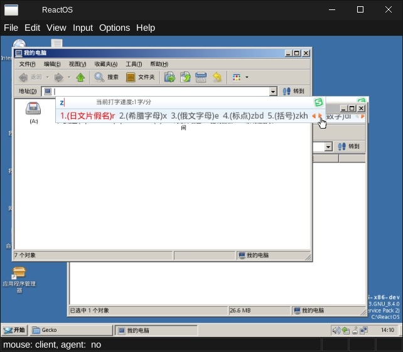Open the 工具(T) menu
Image resolution: width=403 pixels, height=352 pixels.
pos(134,64)
